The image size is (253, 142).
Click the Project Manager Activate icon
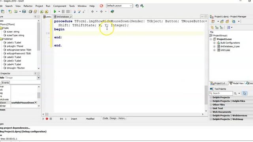pos(213,21)
